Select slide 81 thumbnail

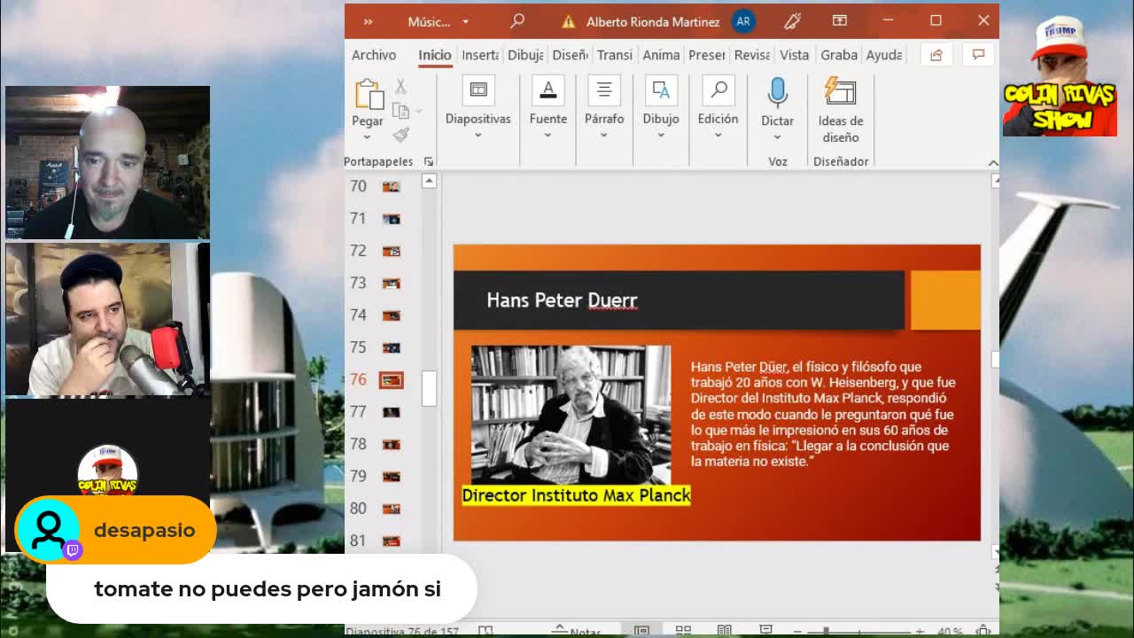coord(391,541)
